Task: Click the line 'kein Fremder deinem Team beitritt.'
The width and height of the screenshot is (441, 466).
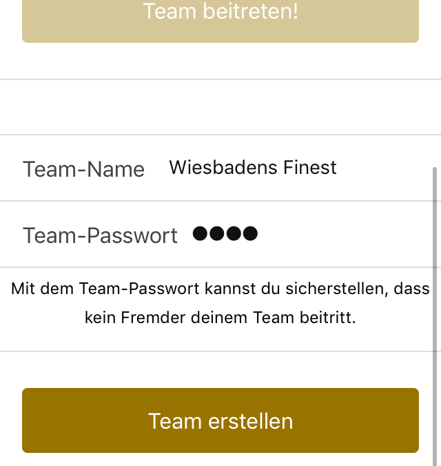Action: pos(220,318)
